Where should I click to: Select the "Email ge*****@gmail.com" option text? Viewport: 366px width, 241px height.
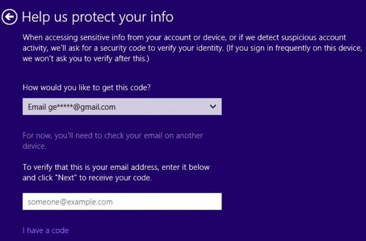pos(72,107)
